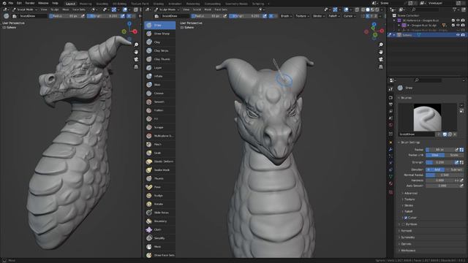Select the Scrape brush tool

(159, 127)
